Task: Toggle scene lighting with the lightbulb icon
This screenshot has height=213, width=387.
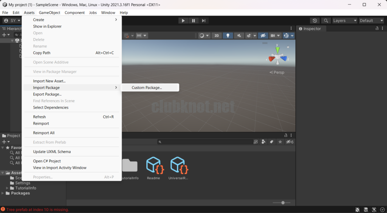Action: [x=228, y=35]
